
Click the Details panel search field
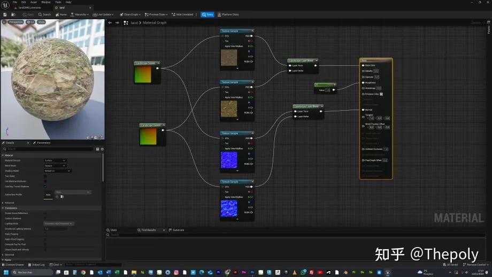(x=48, y=149)
